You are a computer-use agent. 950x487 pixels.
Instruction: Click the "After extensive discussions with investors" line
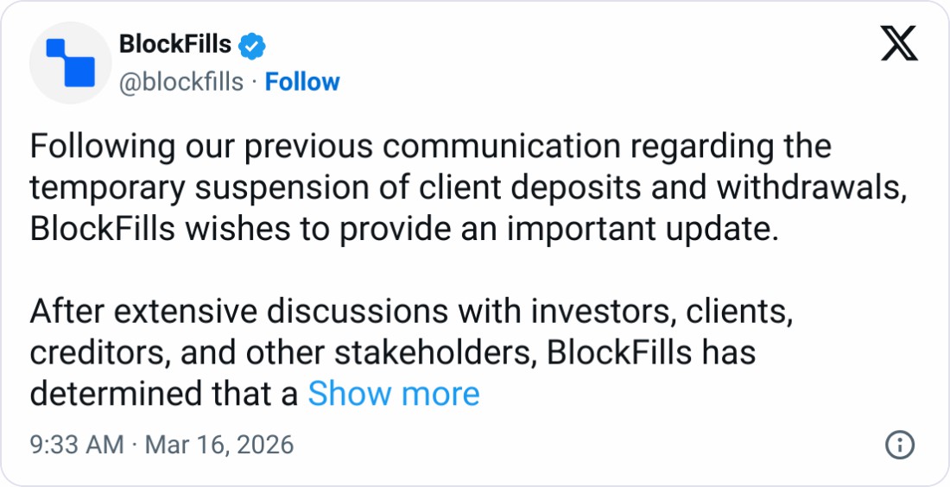coord(410,311)
